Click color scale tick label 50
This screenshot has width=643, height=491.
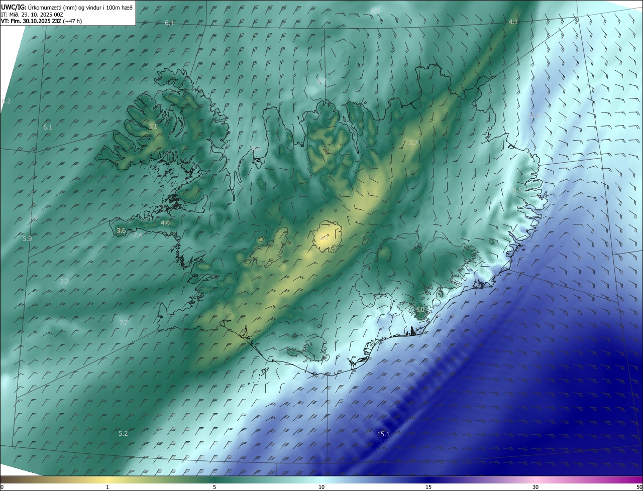click(639, 487)
